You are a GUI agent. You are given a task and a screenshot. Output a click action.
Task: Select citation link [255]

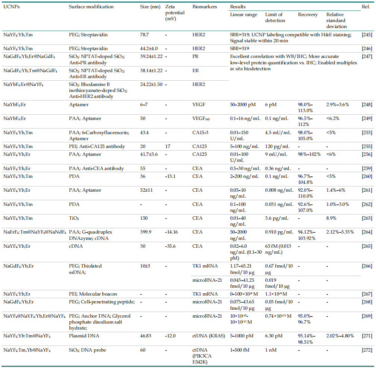[366, 146]
